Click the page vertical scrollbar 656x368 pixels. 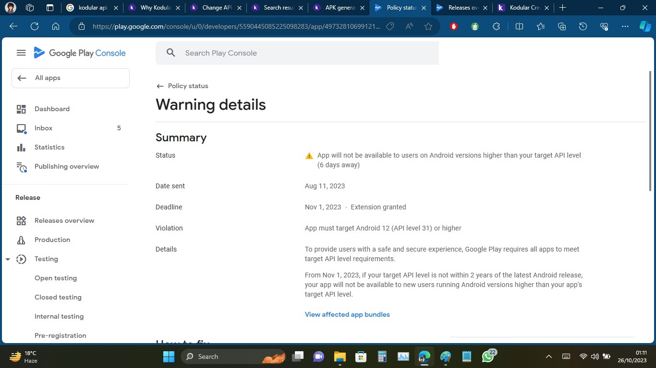pyautogui.click(x=650, y=130)
